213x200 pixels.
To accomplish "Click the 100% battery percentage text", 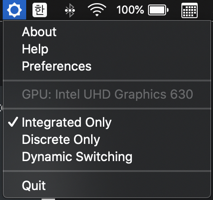I will [130, 10].
